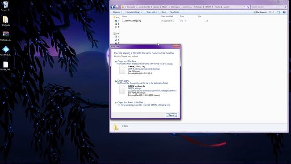The height and width of the screenshot is (164, 291).
Task: Sort by the Size column header
Action: (199, 16)
